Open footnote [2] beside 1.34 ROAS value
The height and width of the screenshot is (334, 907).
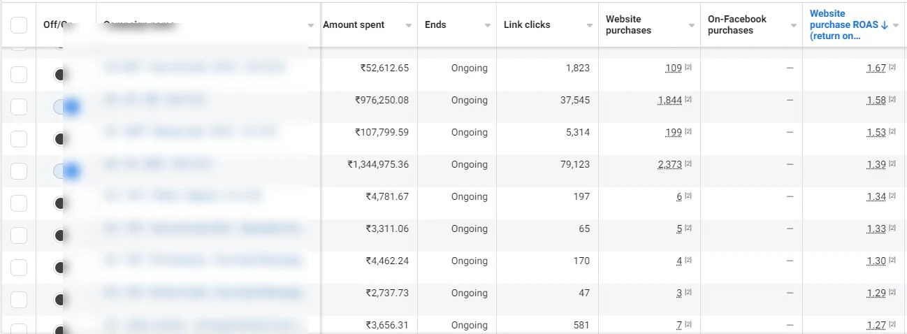click(892, 196)
